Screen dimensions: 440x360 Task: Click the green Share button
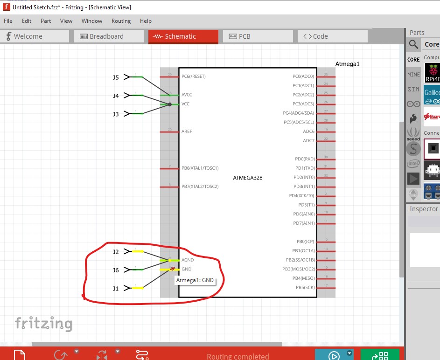click(x=380, y=355)
